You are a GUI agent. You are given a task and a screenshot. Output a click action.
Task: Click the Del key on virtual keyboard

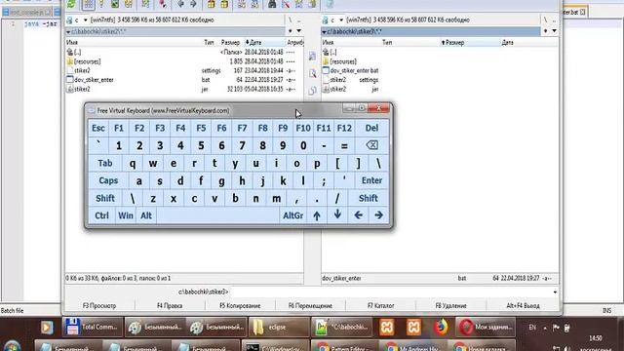(x=371, y=128)
